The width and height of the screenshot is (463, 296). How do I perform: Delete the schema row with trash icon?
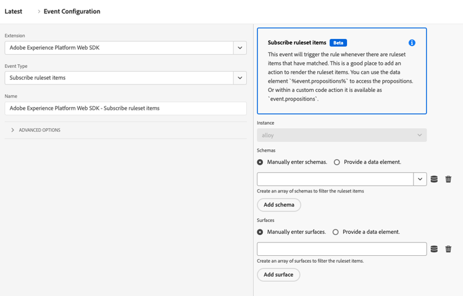(449, 179)
